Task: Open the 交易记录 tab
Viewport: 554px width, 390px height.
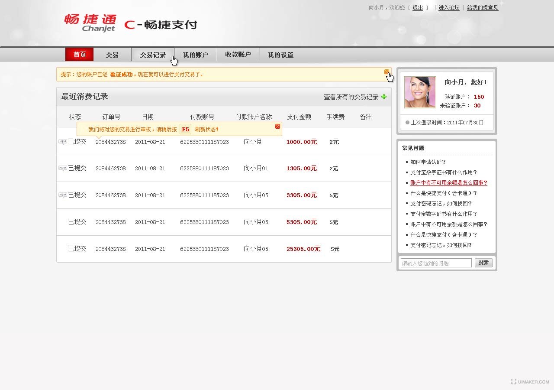Action: tap(153, 55)
